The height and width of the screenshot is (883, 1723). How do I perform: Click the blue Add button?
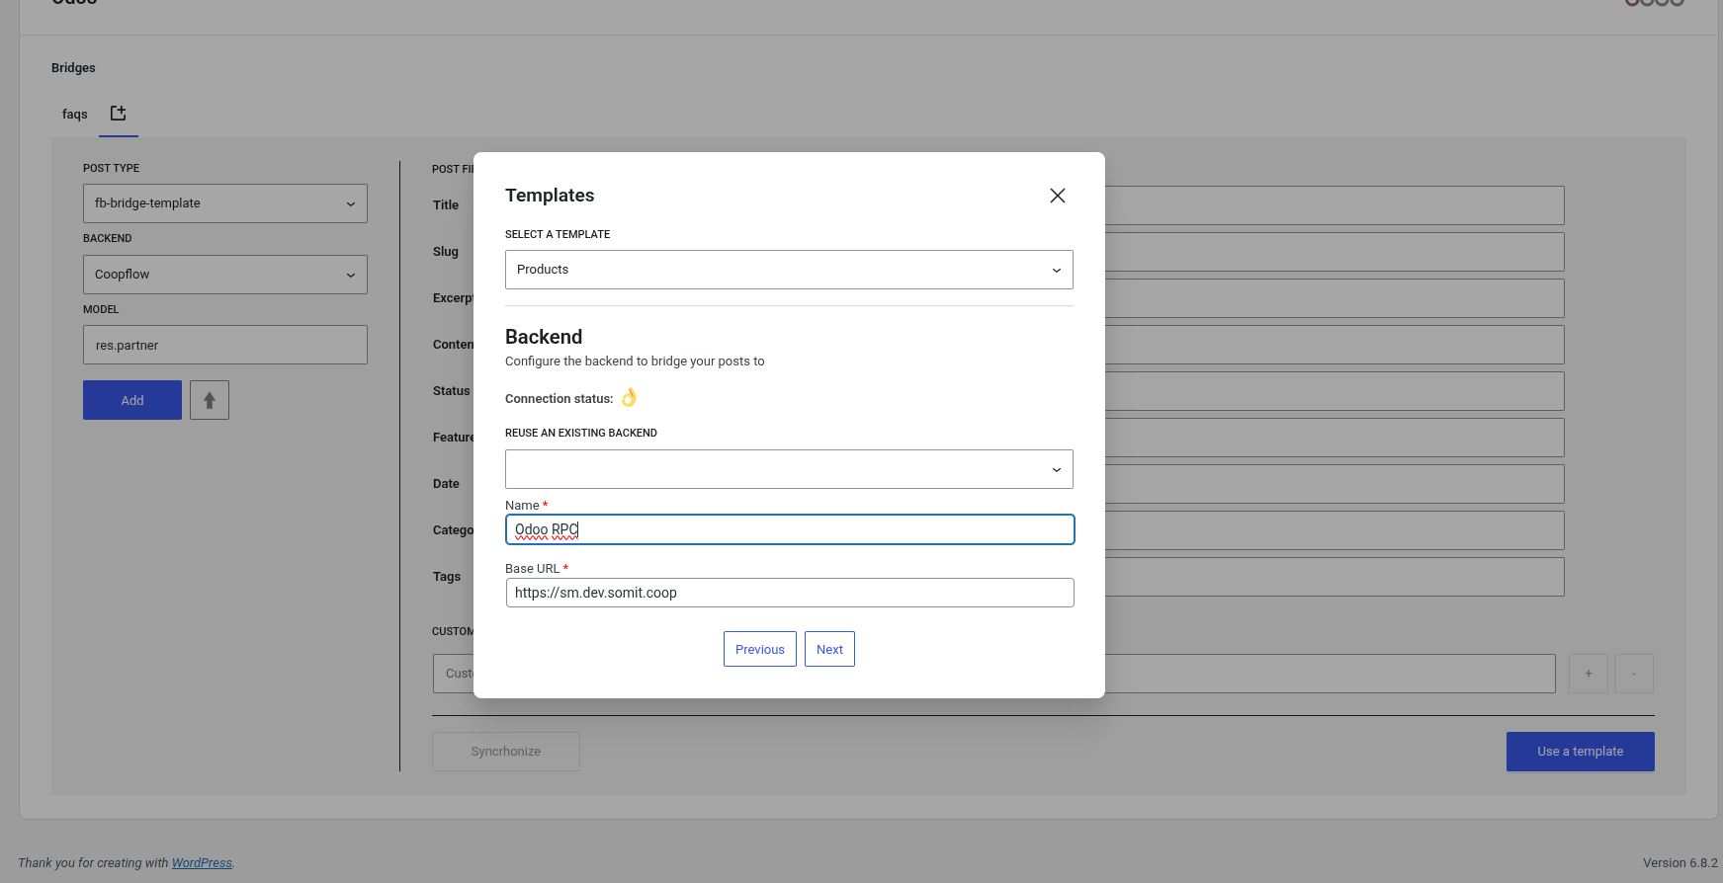(x=132, y=400)
